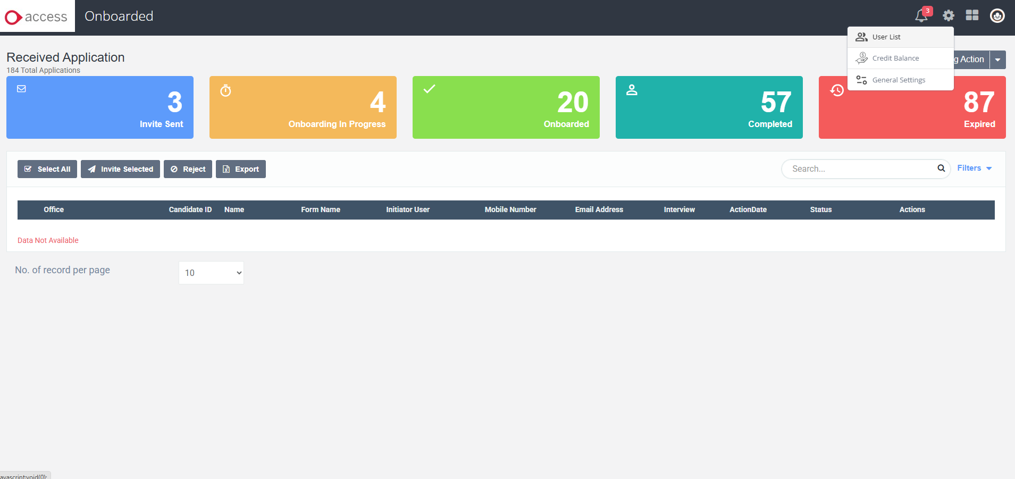1015x479 pixels.
Task: Click the envelope icon on Invite Sent card
Action: click(x=22, y=89)
